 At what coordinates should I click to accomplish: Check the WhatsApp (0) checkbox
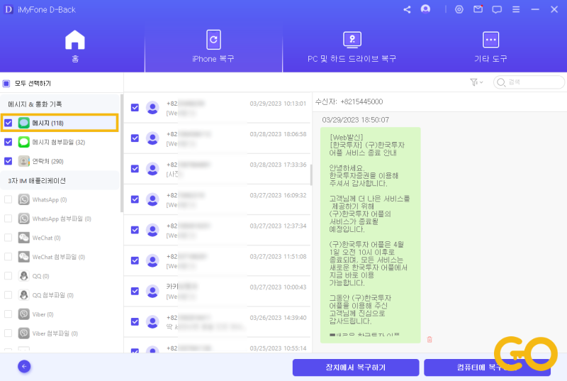pos(8,199)
